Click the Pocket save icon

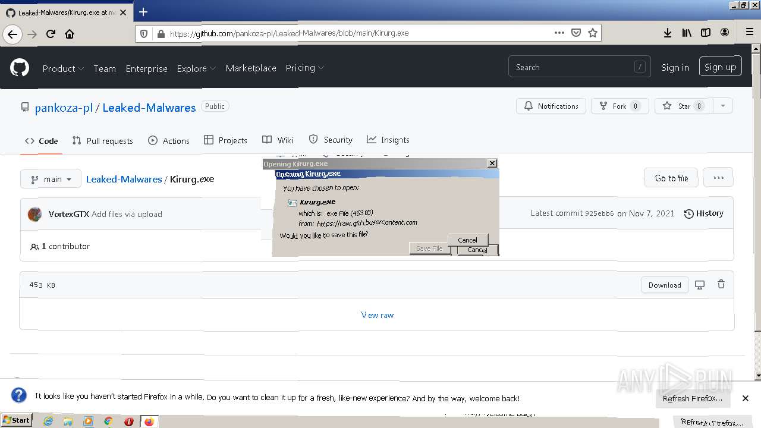point(576,33)
